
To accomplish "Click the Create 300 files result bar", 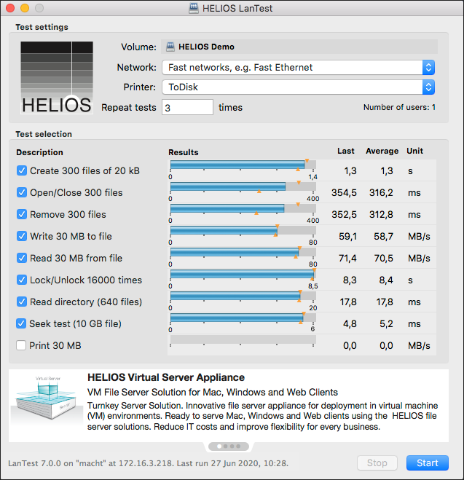I will [243, 165].
